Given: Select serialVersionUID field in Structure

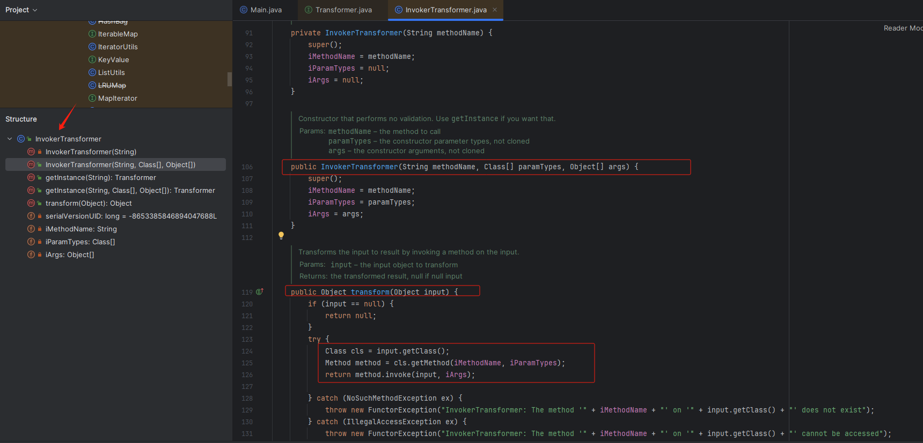Looking at the screenshot, I should coord(131,216).
